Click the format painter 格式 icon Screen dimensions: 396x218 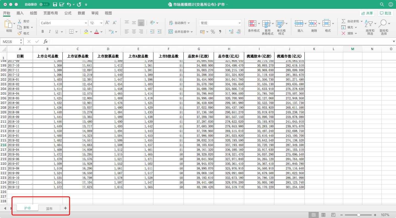point(20,33)
